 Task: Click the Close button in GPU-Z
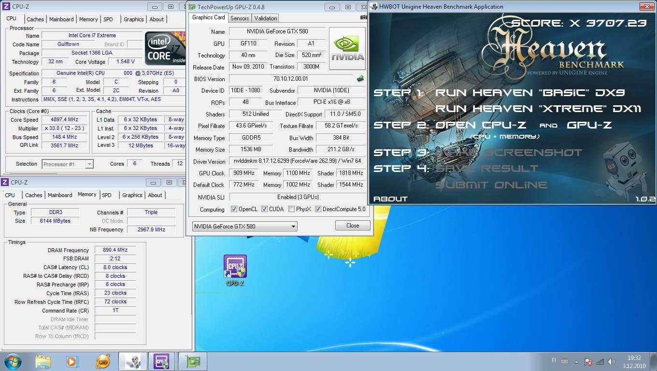point(353,226)
